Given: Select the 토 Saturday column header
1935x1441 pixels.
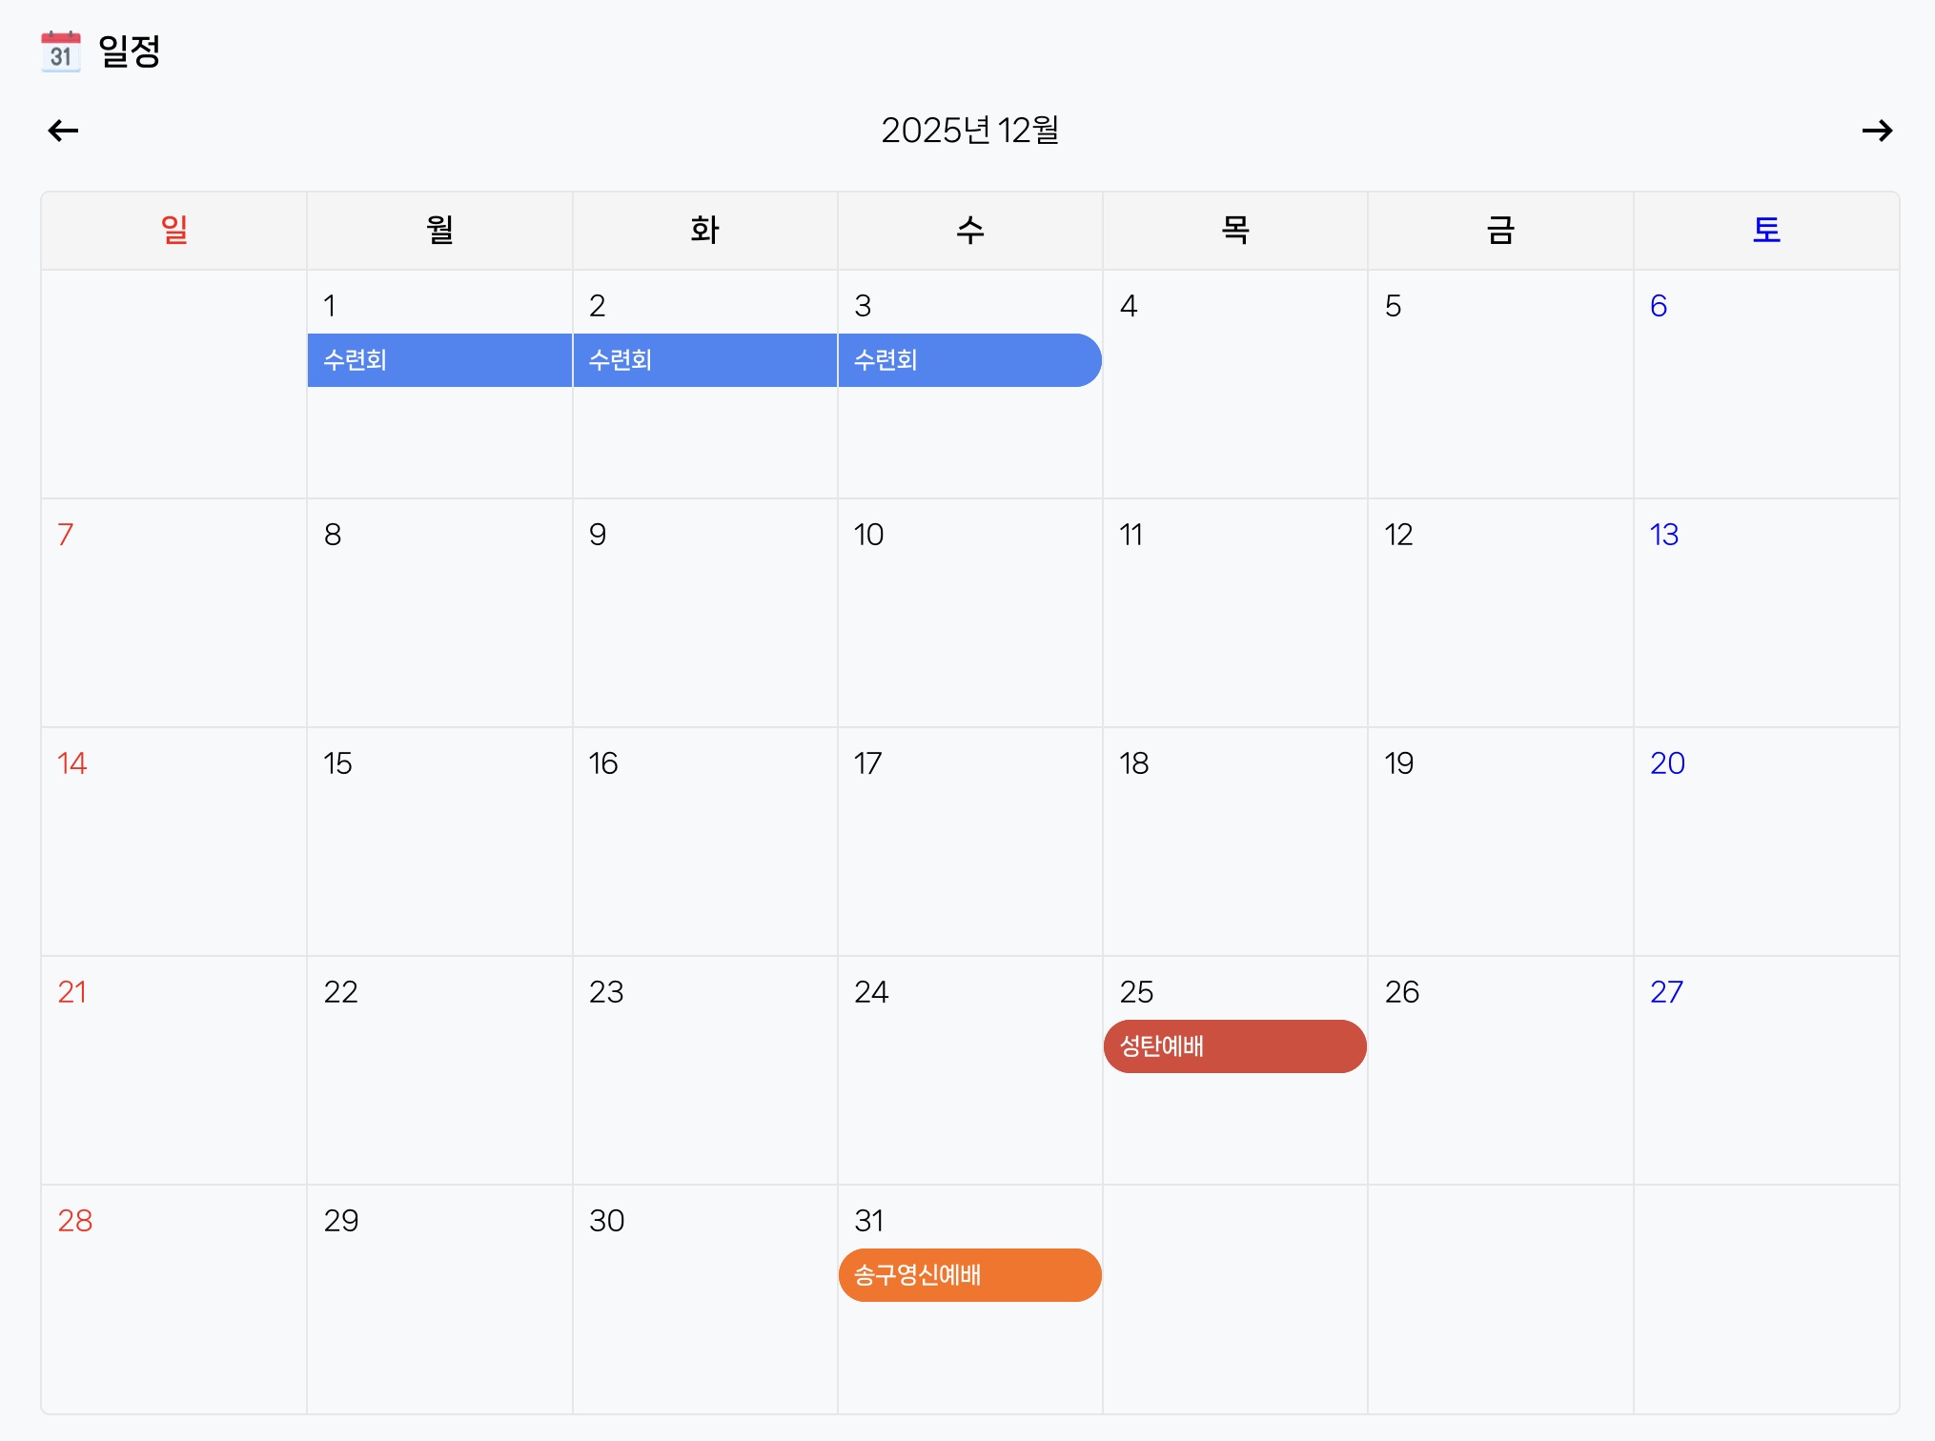Looking at the screenshot, I should point(1765,231).
